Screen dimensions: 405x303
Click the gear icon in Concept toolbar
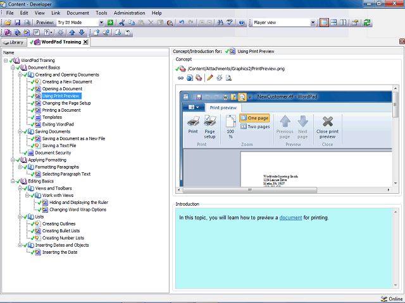click(x=220, y=78)
